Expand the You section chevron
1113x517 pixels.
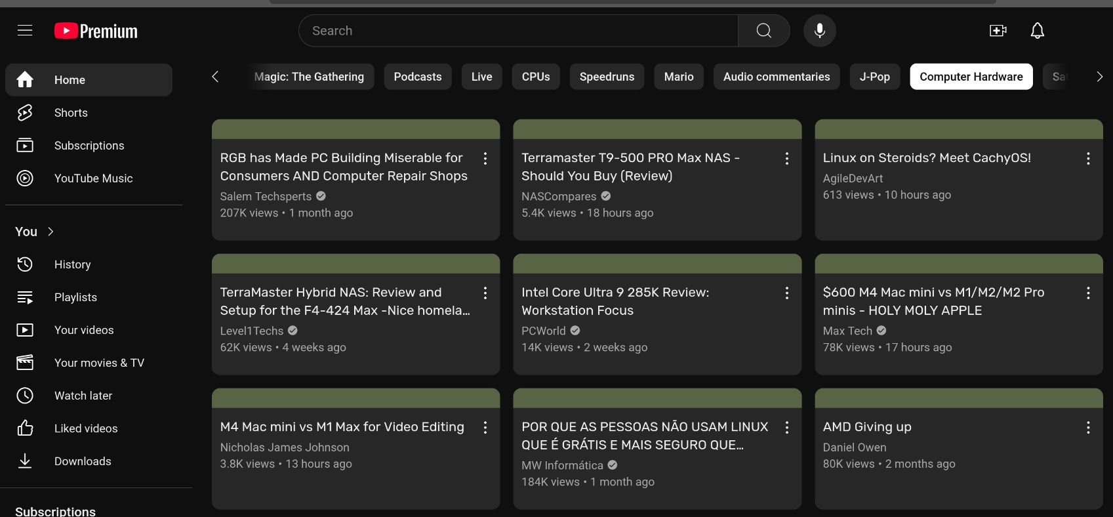(51, 232)
